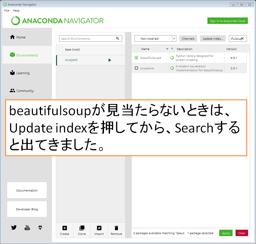Select the base (root) environment
This screenshot has height=244, width=256.
click(x=91, y=49)
